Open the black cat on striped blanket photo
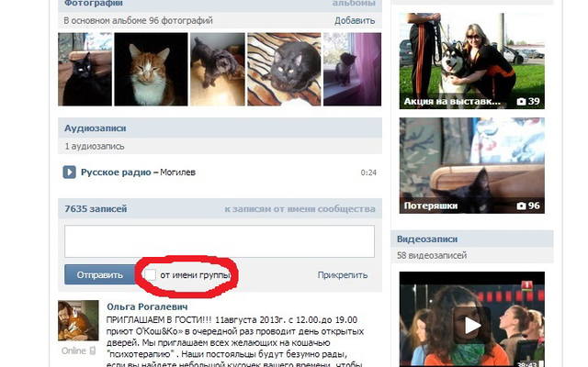 [284, 70]
